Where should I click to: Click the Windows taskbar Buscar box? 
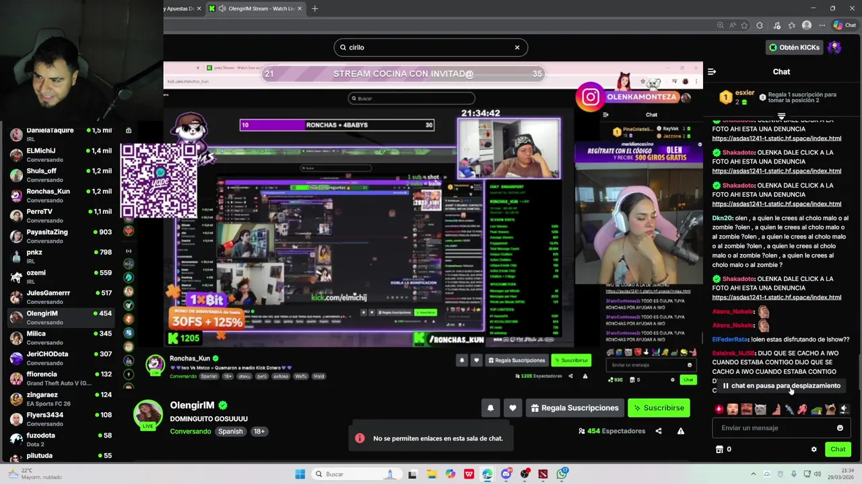[357, 474]
